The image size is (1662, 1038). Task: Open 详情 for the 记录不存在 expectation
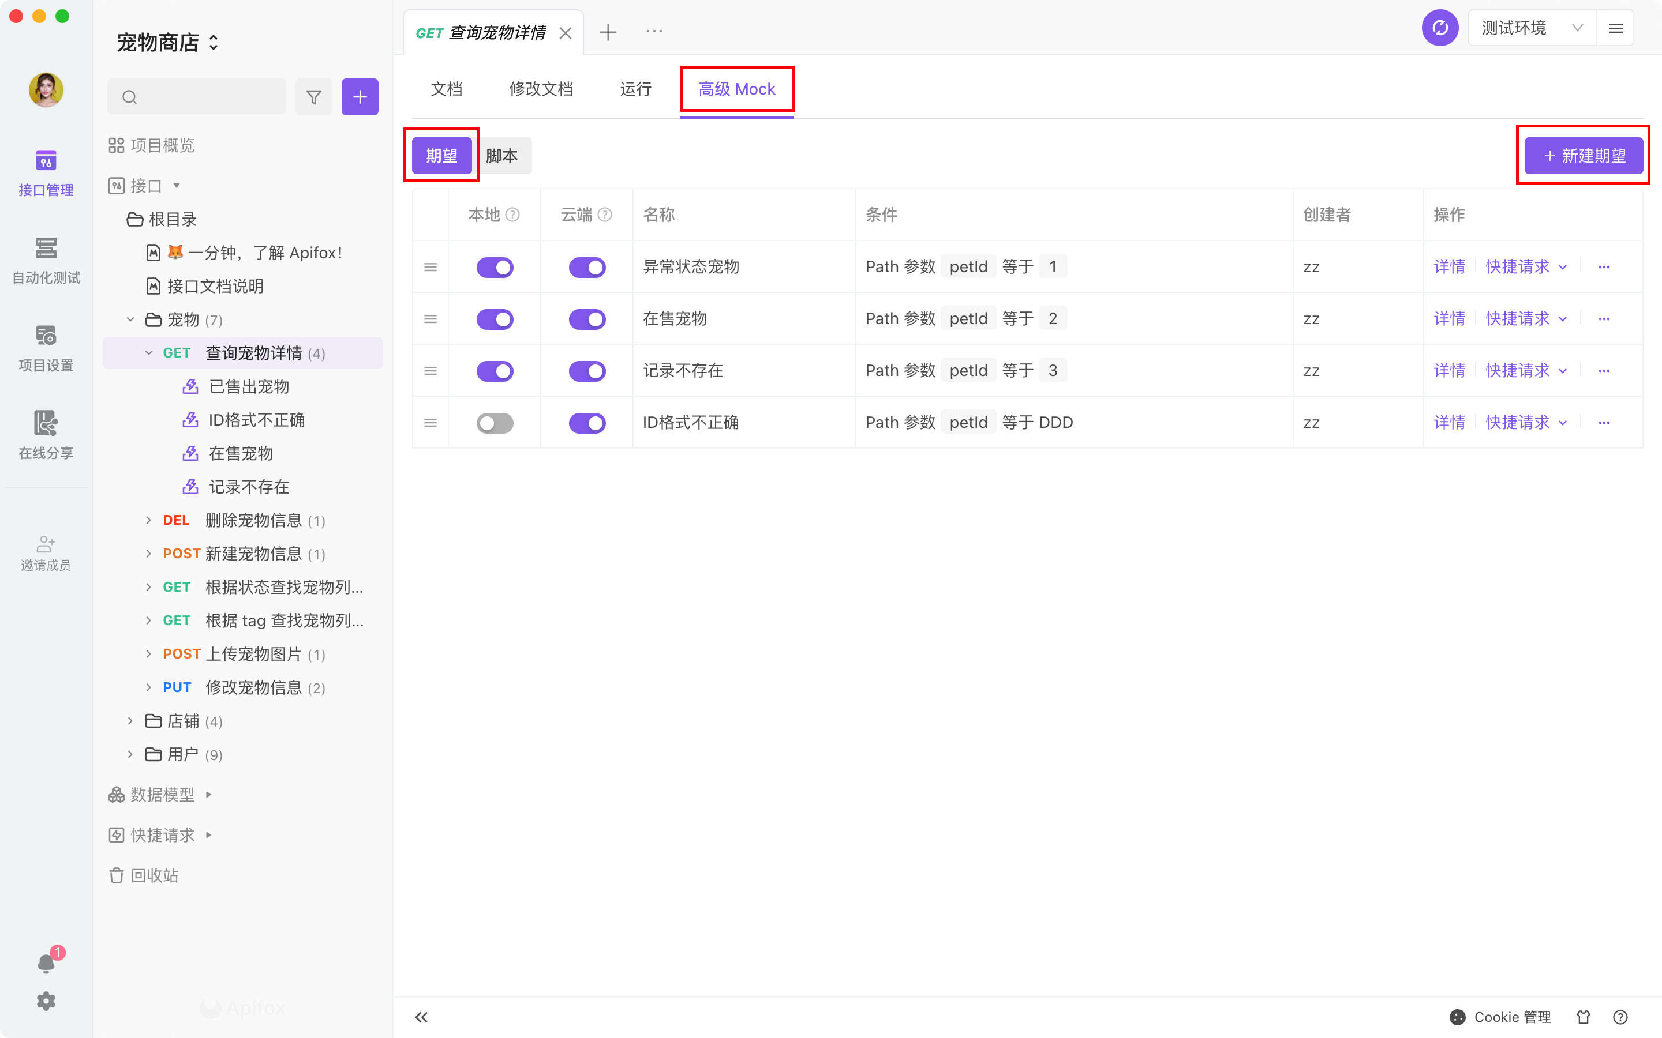pos(1449,371)
